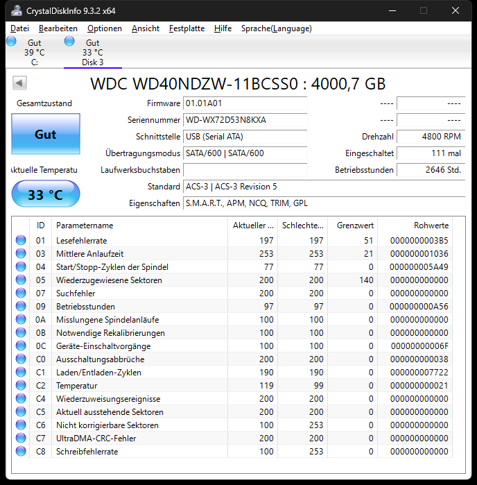Image resolution: width=477 pixels, height=485 pixels.
Task: Open the Datei menu
Action: tap(20, 28)
